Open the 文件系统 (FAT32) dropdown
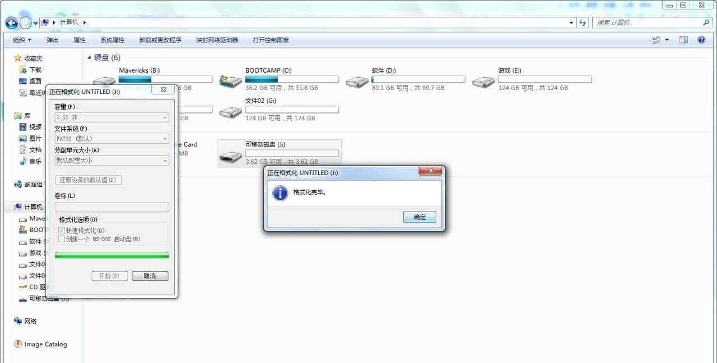Image resolution: width=717 pixels, height=363 pixels. [x=165, y=138]
